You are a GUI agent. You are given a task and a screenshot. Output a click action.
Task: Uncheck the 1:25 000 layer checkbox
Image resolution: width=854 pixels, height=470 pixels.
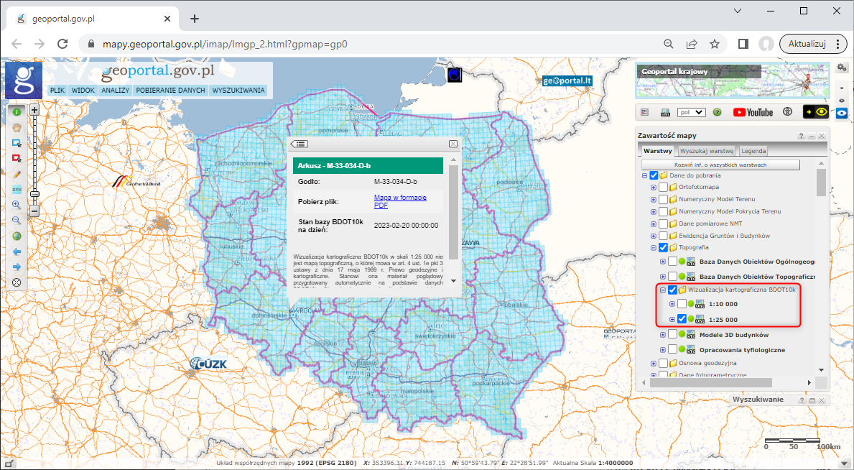tap(681, 319)
